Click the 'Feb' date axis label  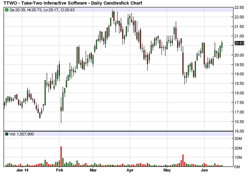pyautogui.click(x=59, y=170)
